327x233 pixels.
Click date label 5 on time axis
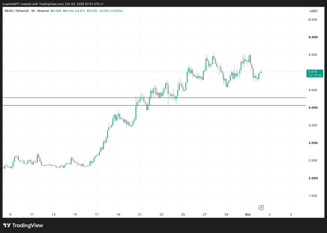[x=291, y=214]
